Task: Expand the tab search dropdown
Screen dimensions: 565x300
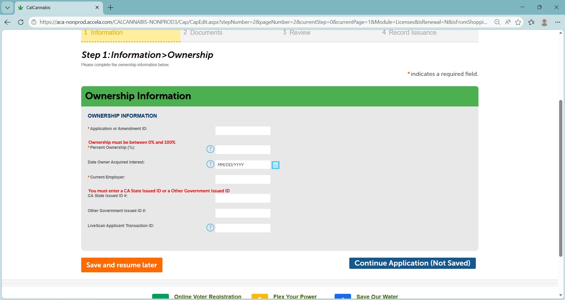Action: (7, 8)
